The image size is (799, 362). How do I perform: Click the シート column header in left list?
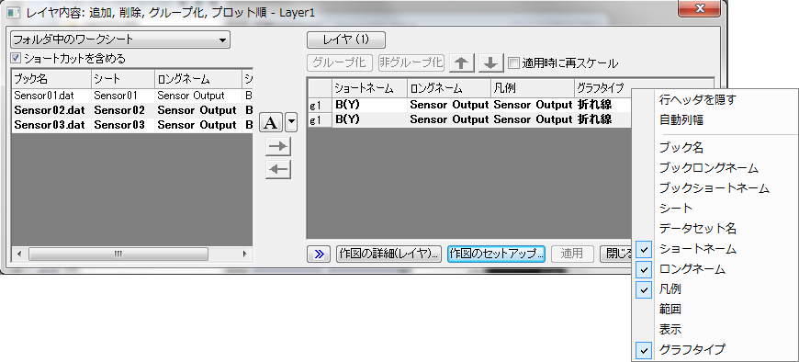tap(123, 79)
